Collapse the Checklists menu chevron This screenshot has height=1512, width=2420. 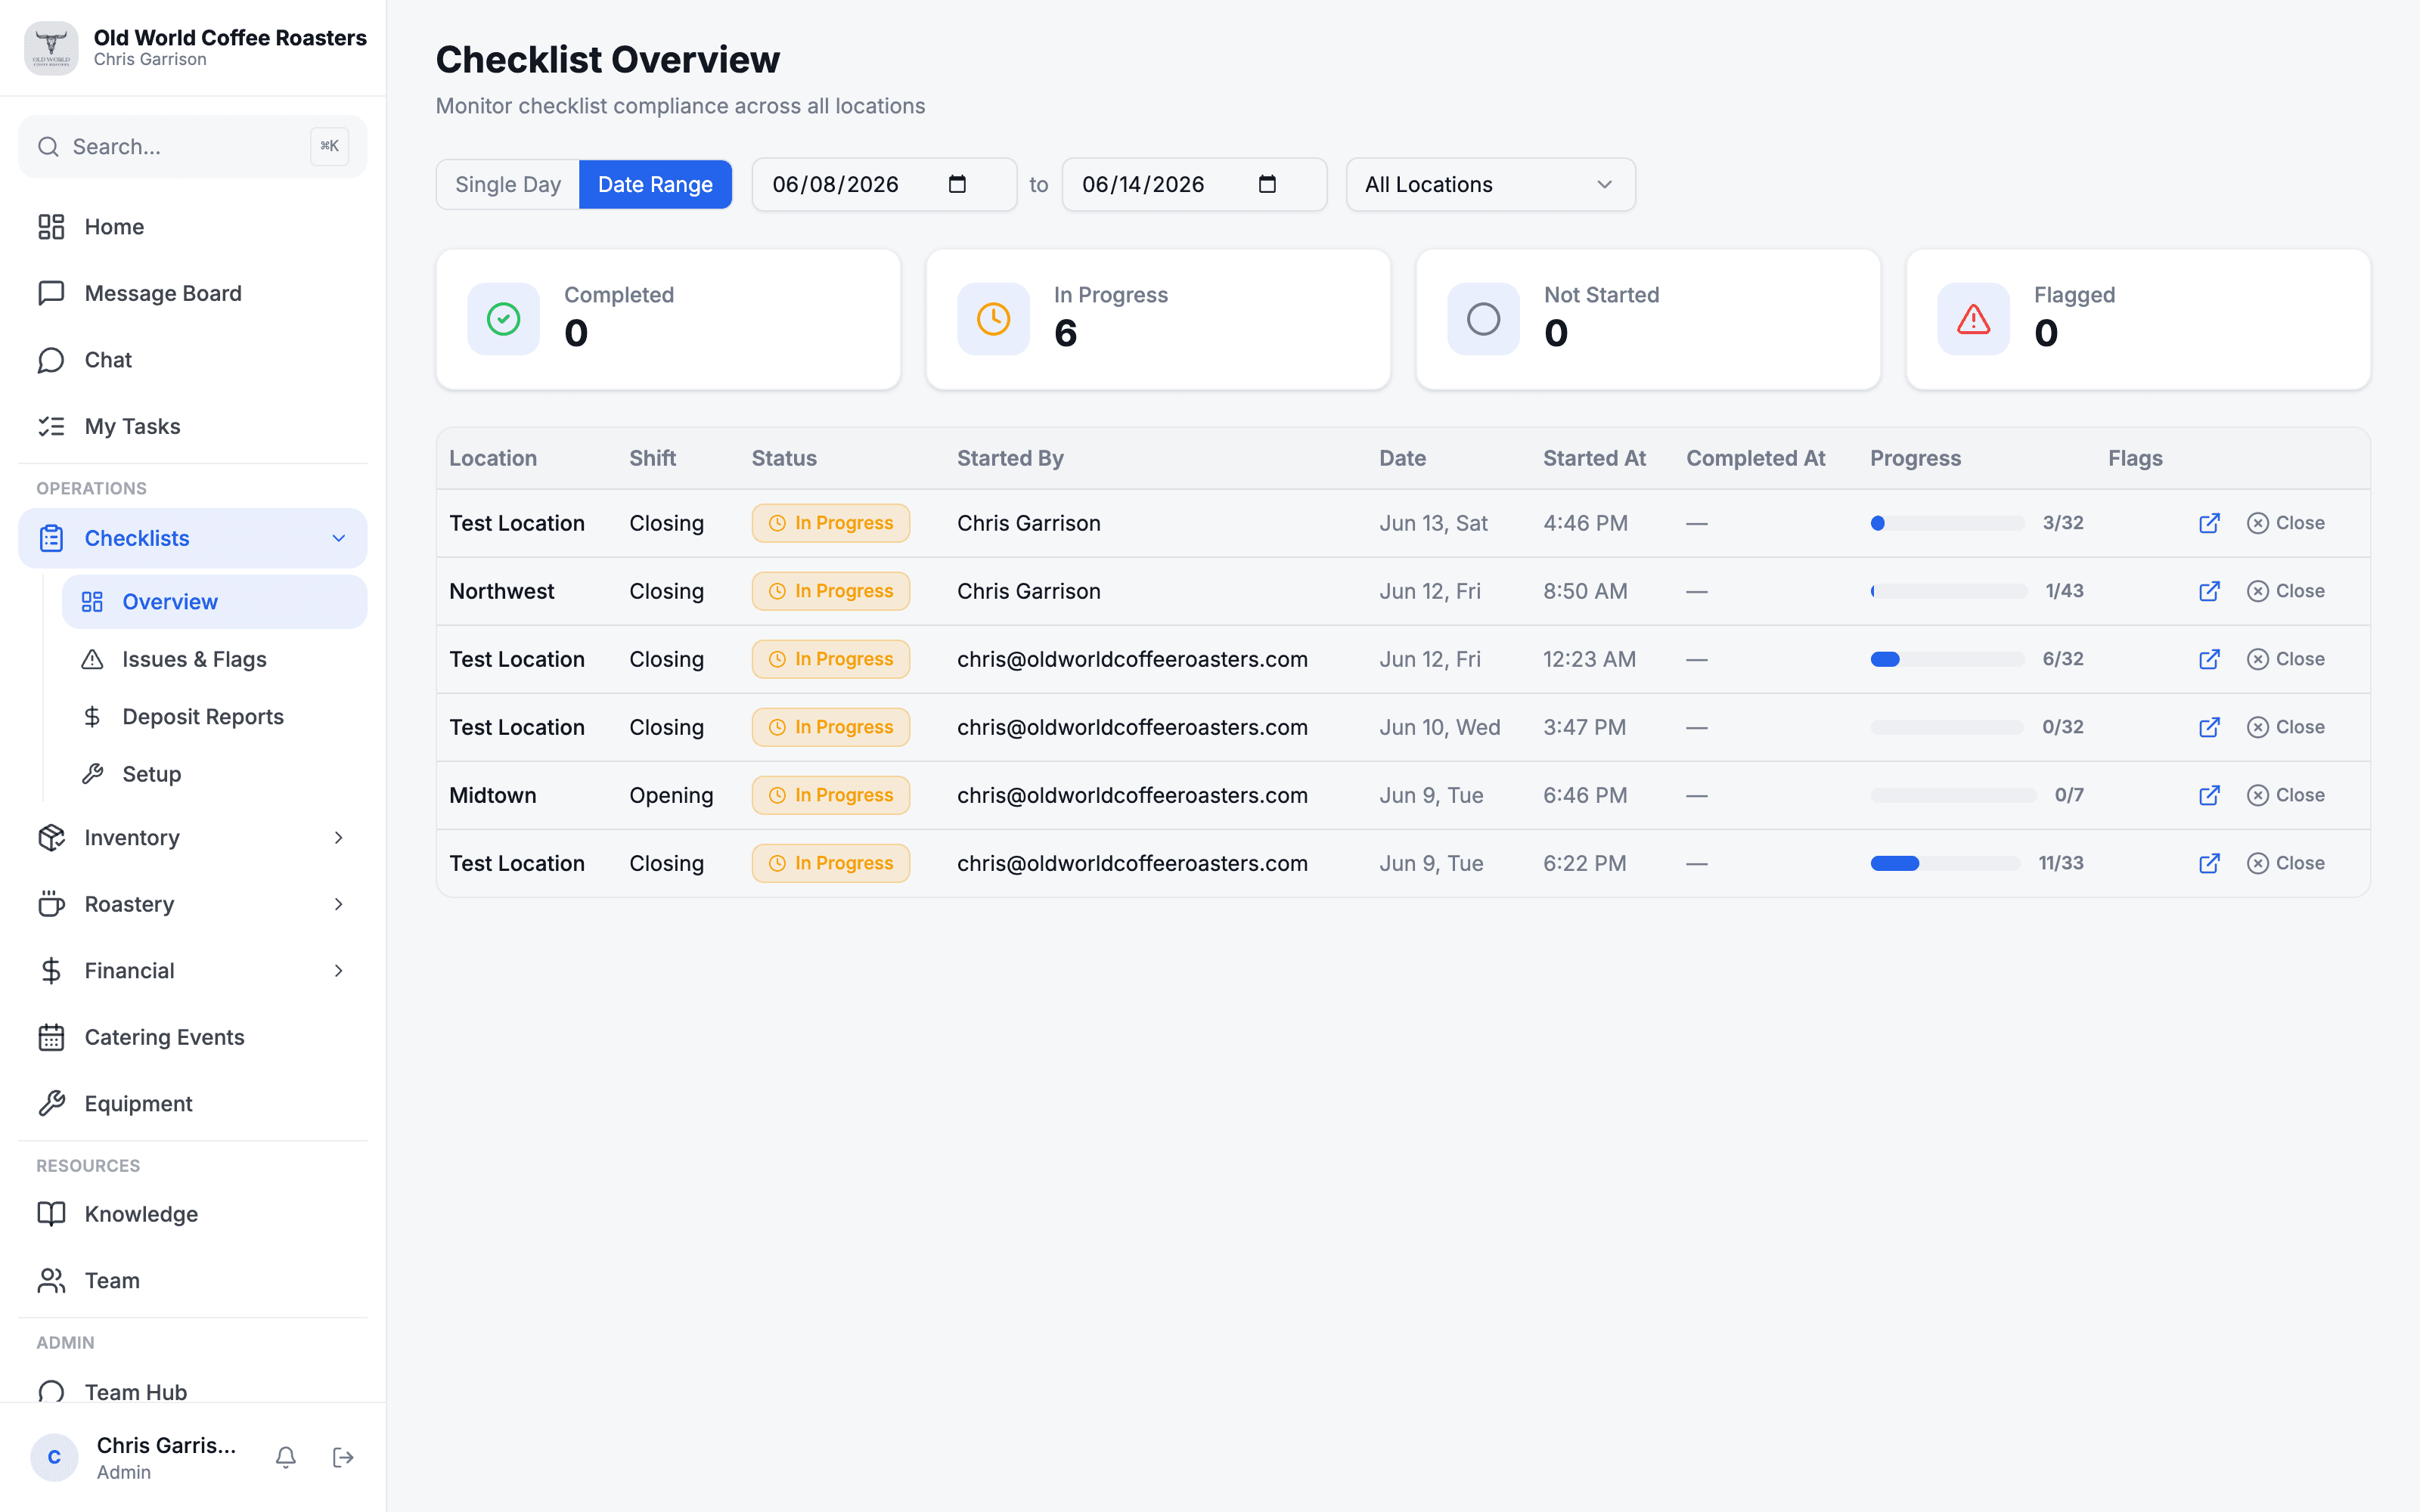[x=339, y=538]
